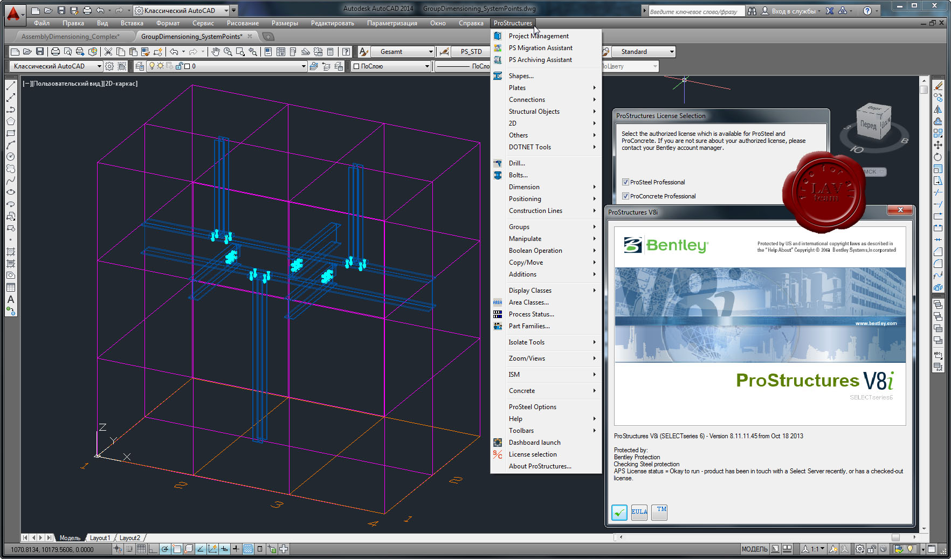The height and width of the screenshot is (559, 951).
Task: Choose ProSteel Options from the menu
Action: coord(546,407)
